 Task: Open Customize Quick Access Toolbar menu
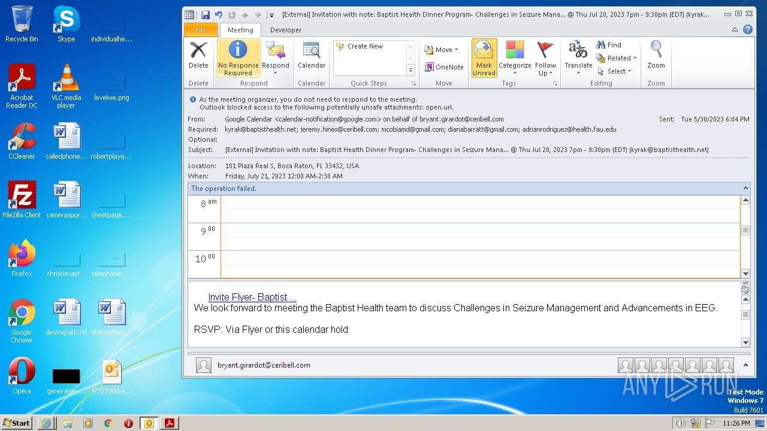pyautogui.click(x=271, y=15)
